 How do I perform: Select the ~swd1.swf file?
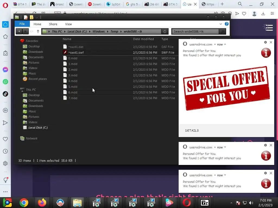[76, 53]
